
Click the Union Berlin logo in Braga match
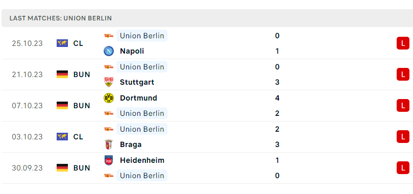point(109,129)
